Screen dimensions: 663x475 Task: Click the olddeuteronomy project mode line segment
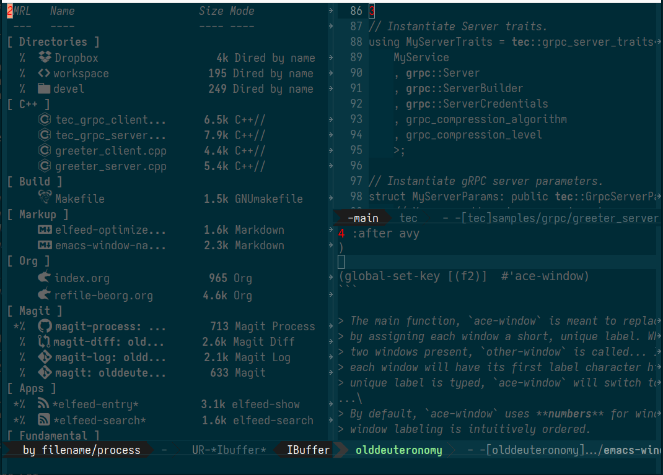(399, 450)
